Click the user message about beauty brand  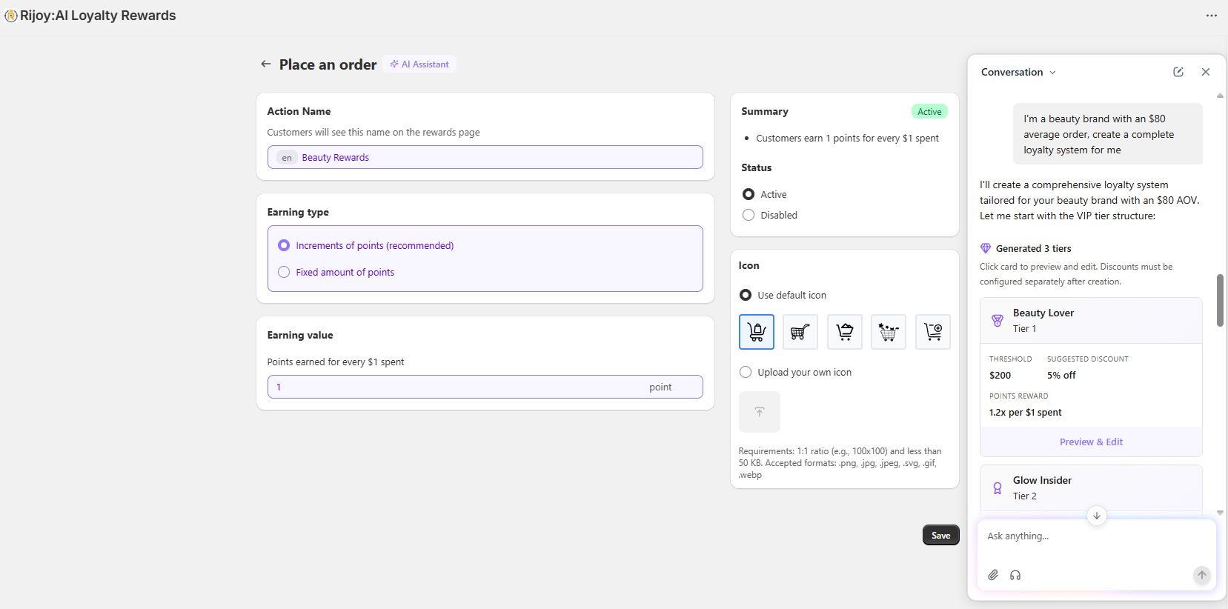click(1108, 134)
